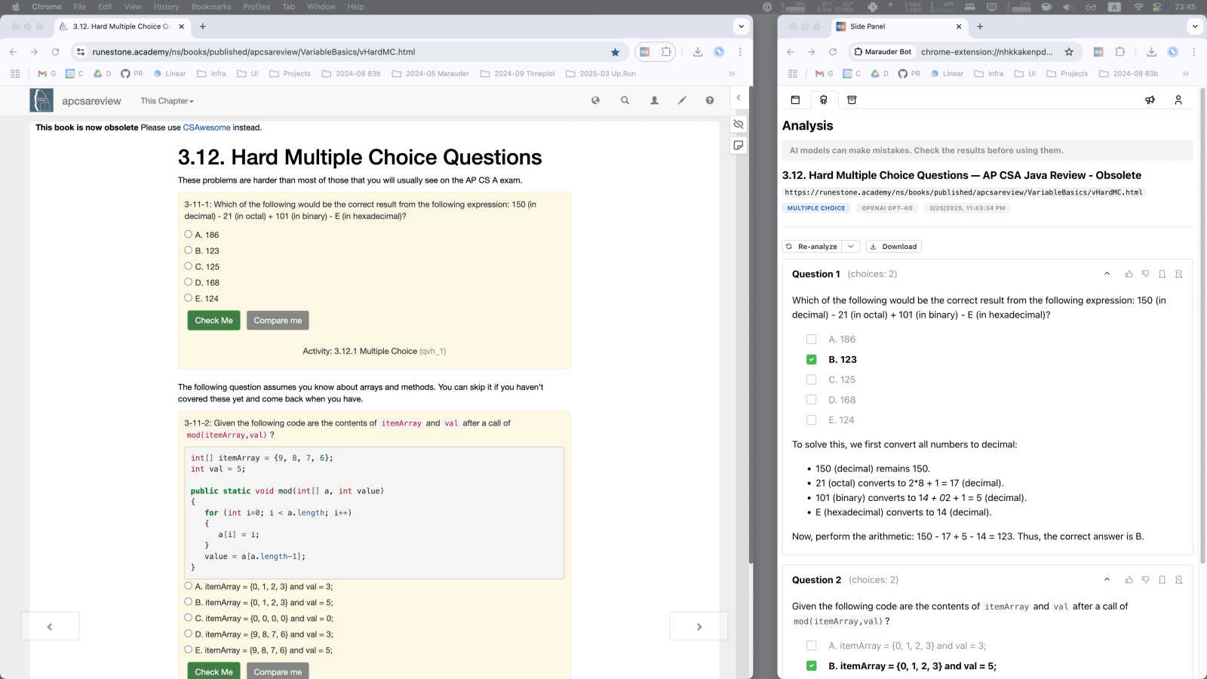
Task: Open the archive box icon in side panel
Action: tap(852, 100)
